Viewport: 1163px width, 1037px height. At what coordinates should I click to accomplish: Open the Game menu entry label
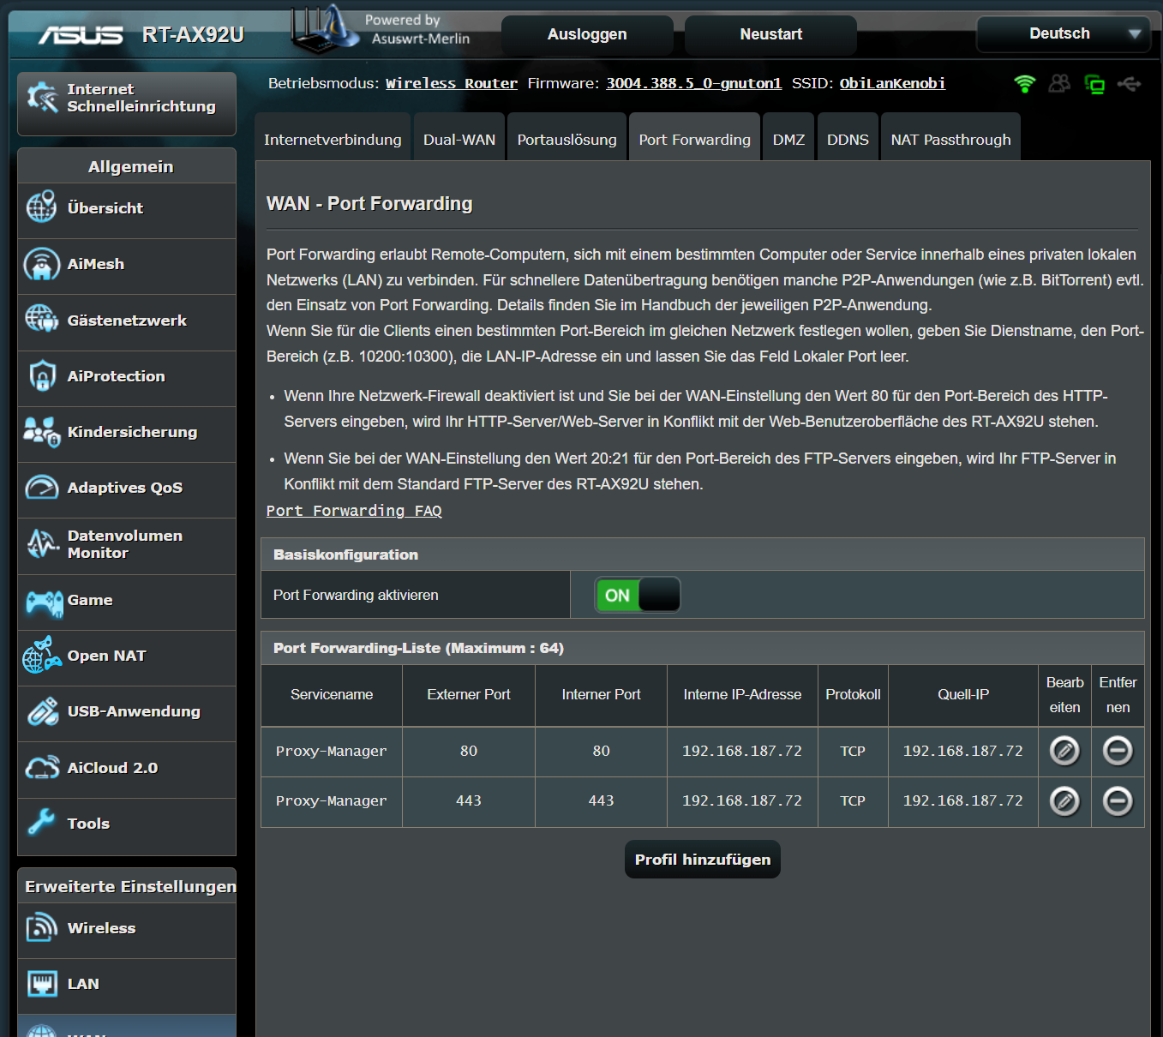click(x=90, y=600)
